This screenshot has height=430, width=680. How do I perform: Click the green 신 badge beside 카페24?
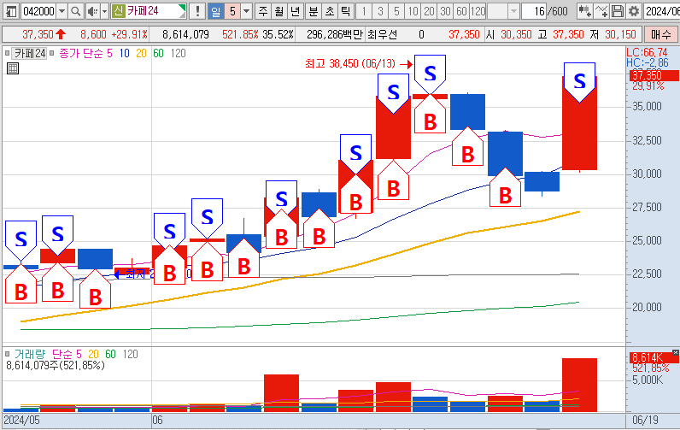(x=118, y=11)
